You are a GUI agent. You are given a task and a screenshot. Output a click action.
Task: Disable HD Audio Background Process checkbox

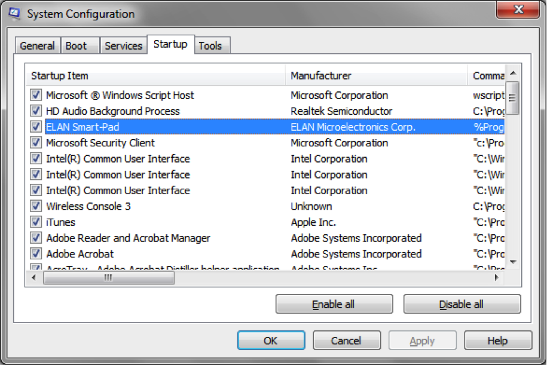click(x=36, y=111)
